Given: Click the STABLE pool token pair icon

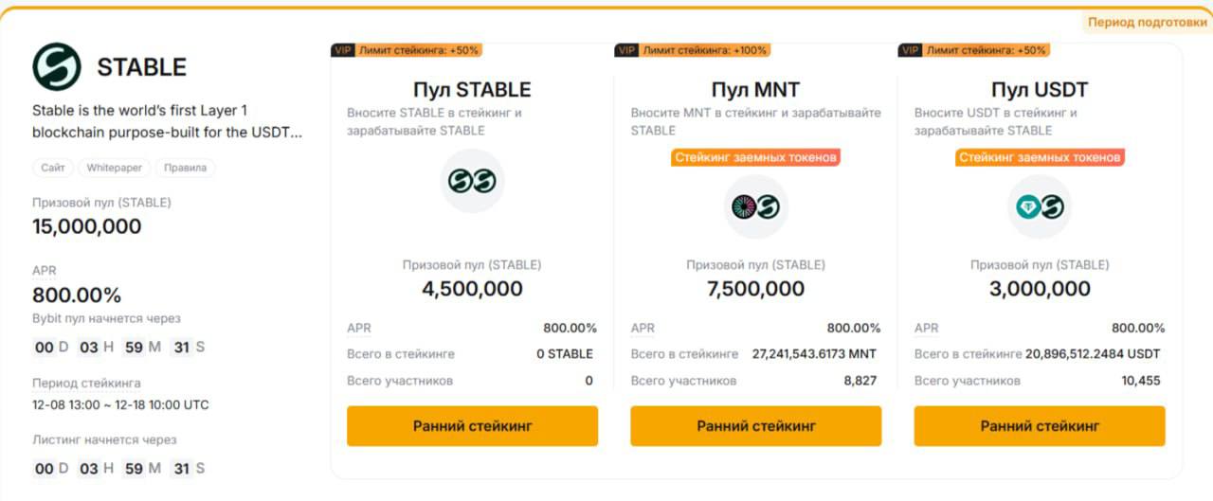Looking at the screenshot, I should (472, 181).
